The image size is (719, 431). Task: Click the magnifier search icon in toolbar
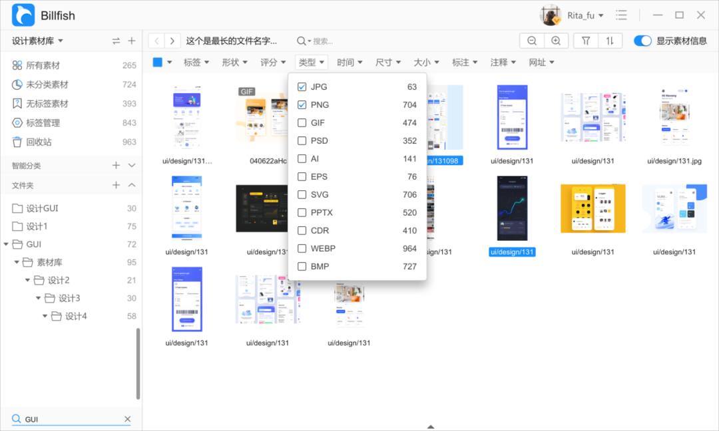click(302, 41)
